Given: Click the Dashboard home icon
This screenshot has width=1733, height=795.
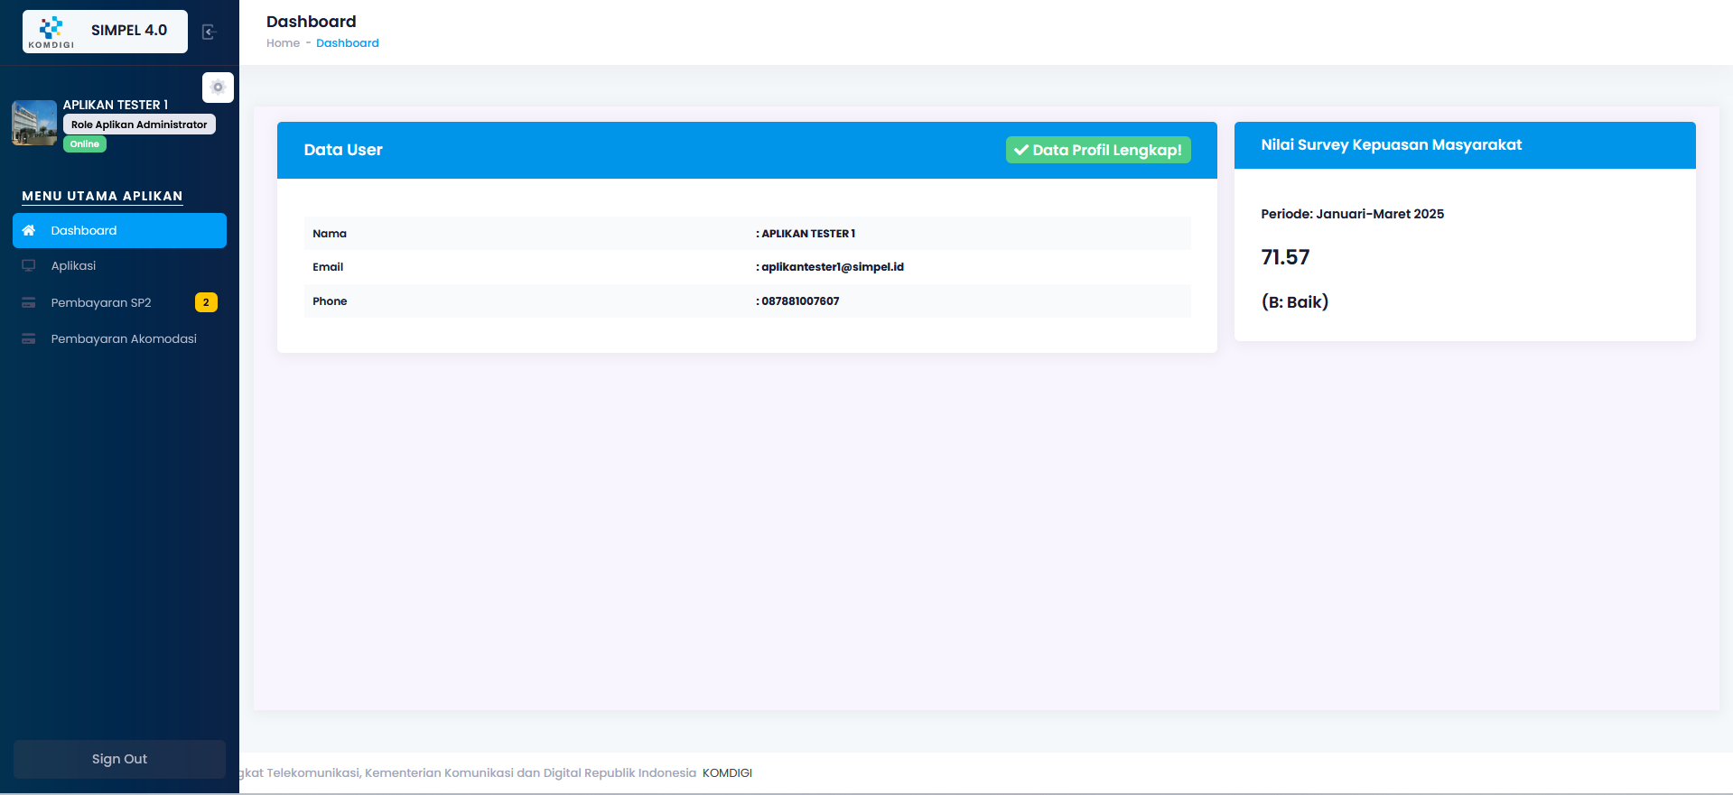Looking at the screenshot, I should pos(29,230).
